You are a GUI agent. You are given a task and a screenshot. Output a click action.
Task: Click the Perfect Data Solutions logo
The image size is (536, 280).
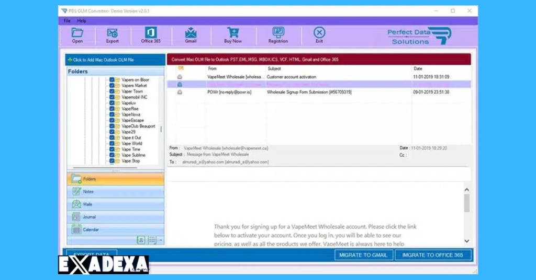419,36
